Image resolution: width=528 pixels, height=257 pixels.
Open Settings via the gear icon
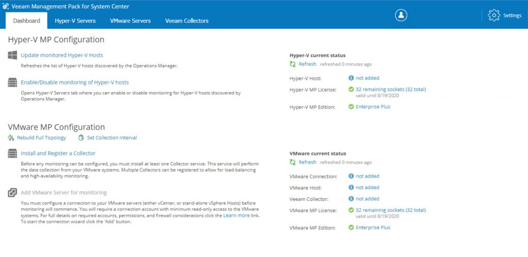pyautogui.click(x=494, y=15)
